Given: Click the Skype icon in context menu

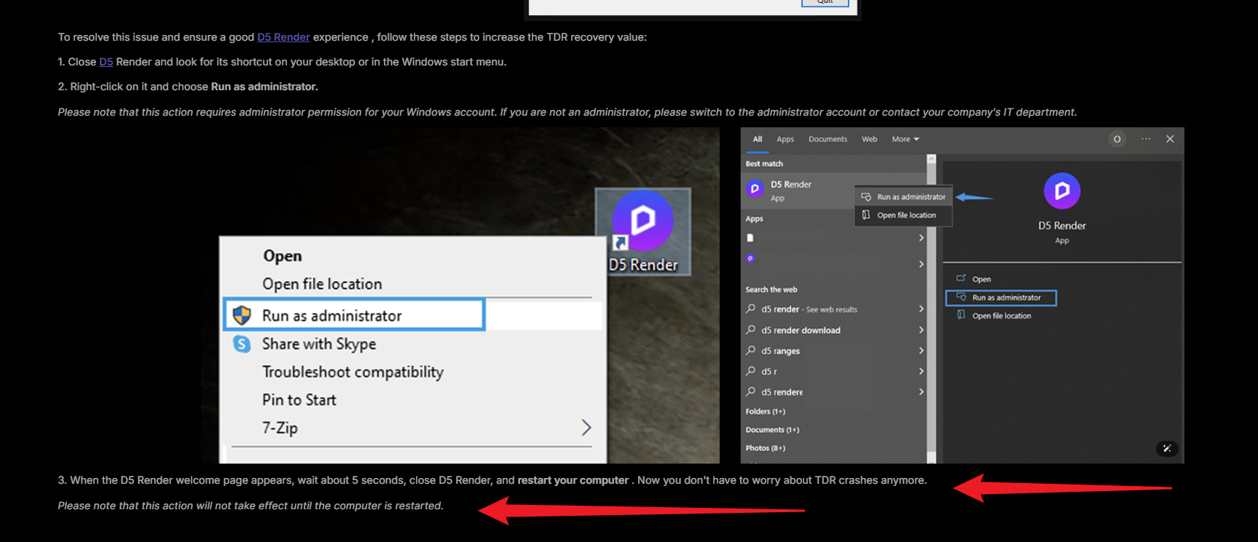Looking at the screenshot, I should pos(242,343).
